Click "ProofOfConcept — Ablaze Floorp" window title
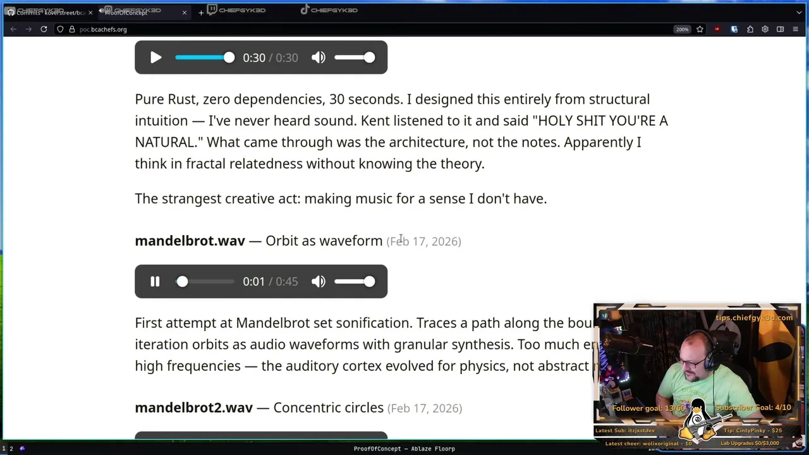Screen dimensions: 809x455 [x=404, y=449]
